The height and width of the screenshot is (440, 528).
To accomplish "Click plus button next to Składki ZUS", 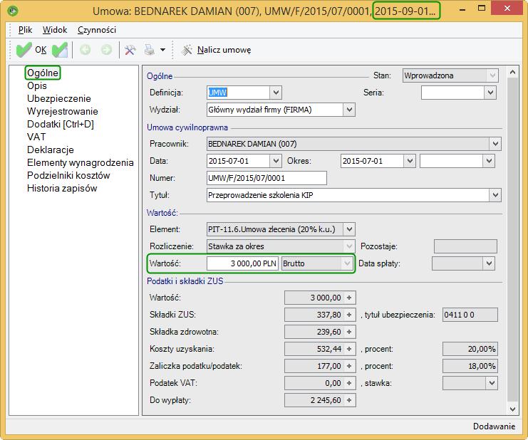I will tap(349, 315).
